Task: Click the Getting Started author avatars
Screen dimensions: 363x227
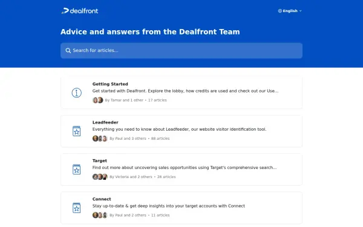Action: pos(97,100)
